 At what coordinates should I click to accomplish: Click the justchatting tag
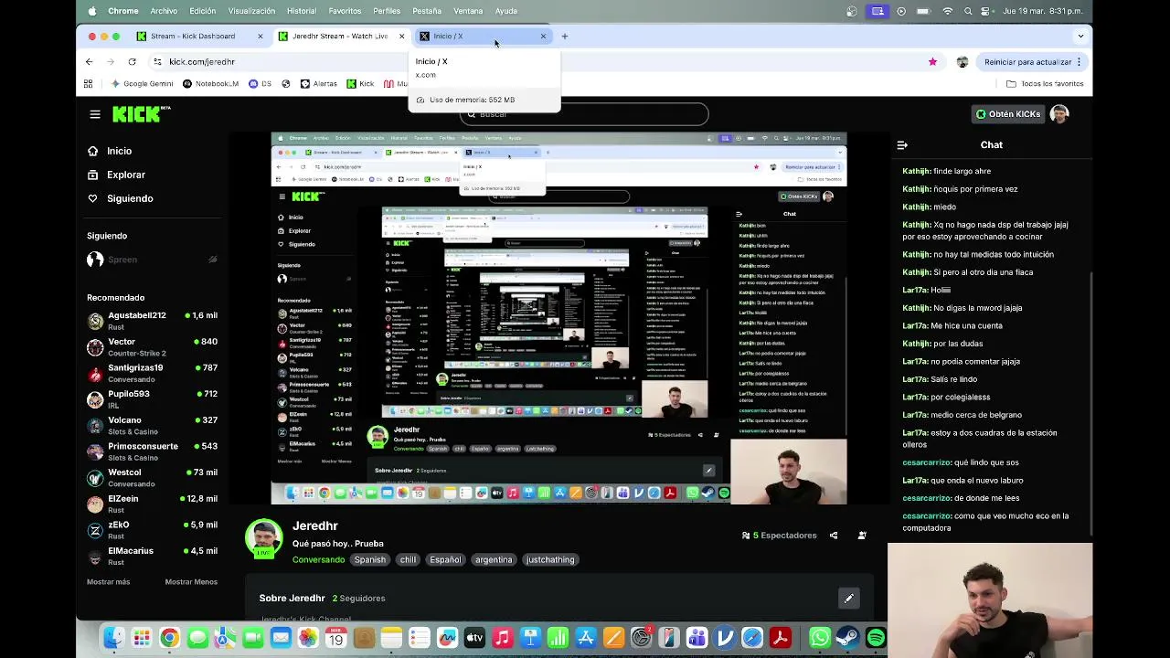point(550,559)
